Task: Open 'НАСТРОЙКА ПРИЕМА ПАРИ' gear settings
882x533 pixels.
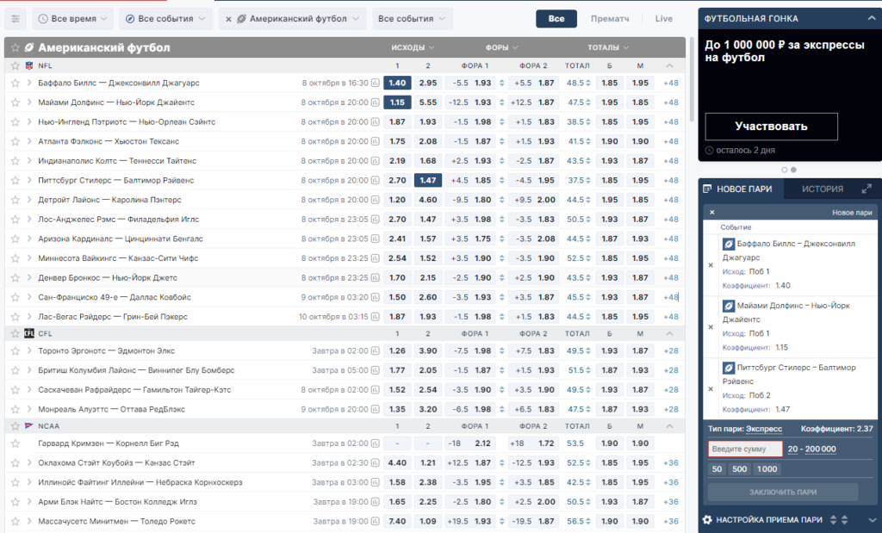Action: pos(708,519)
